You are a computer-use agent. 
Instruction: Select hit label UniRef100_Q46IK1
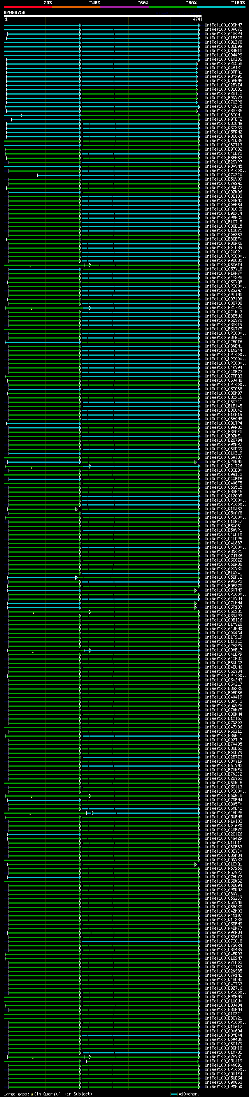tap(223, 68)
